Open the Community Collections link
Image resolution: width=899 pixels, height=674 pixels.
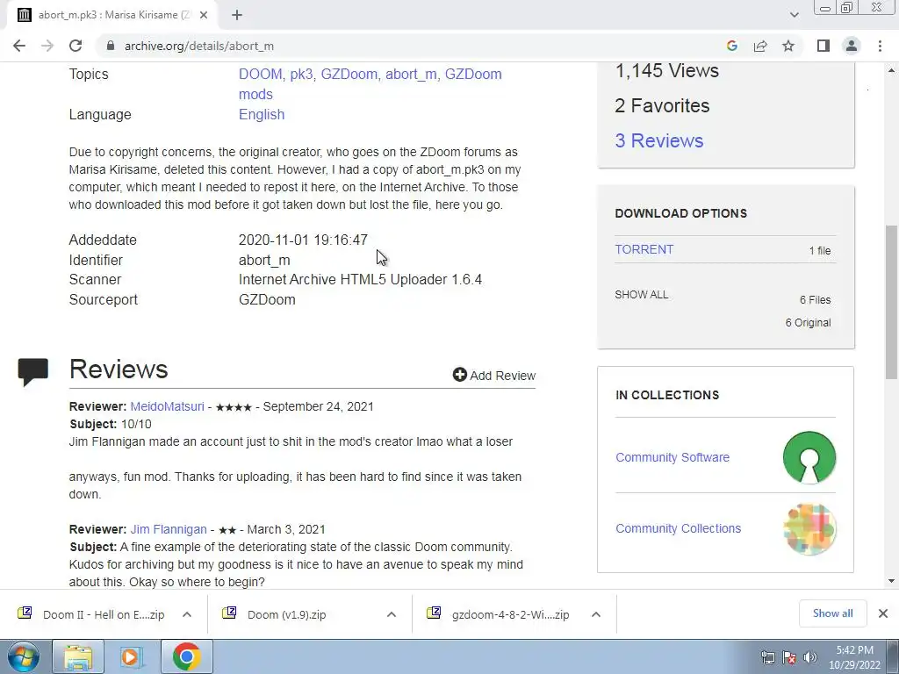[678, 528]
